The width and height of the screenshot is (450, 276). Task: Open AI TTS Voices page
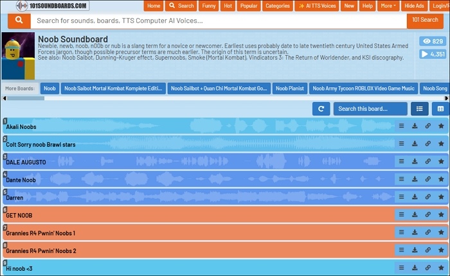click(x=317, y=6)
